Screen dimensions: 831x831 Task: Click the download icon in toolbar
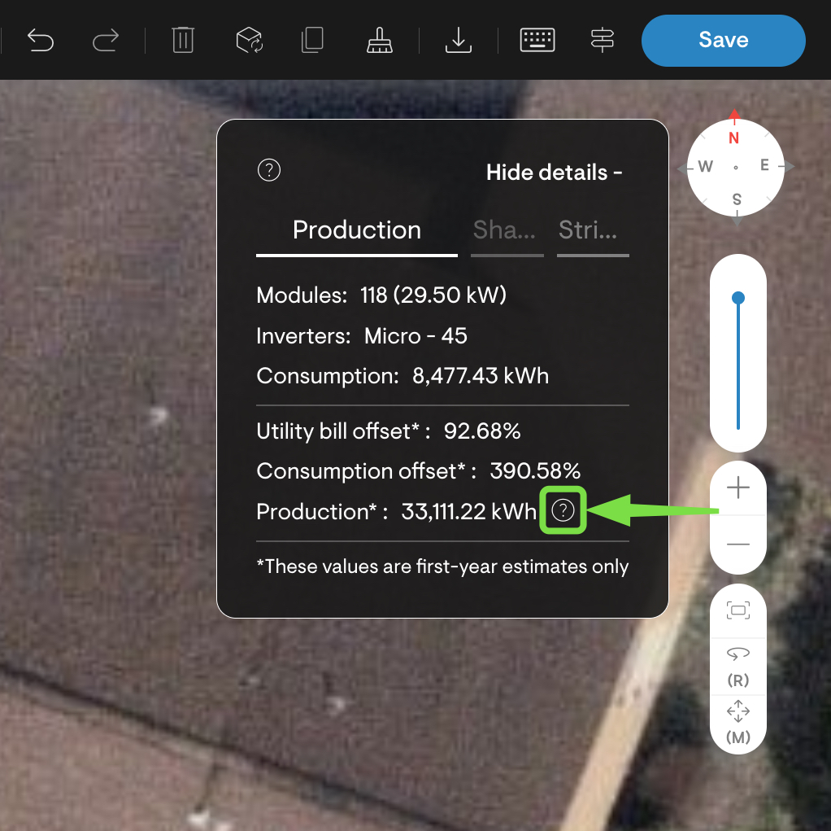459,40
